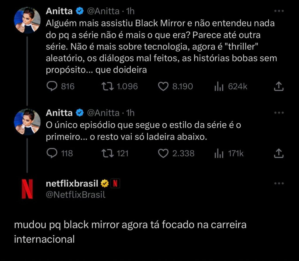299x261 pixels.
Task: Open Anitta's profile picture on first tweet
Action: point(27,20)
